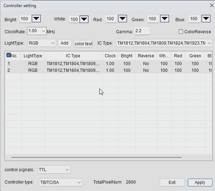The image size is (215, 191).
Task: Click the Add button
Action: pyautogui.click(x=65, y=43)
